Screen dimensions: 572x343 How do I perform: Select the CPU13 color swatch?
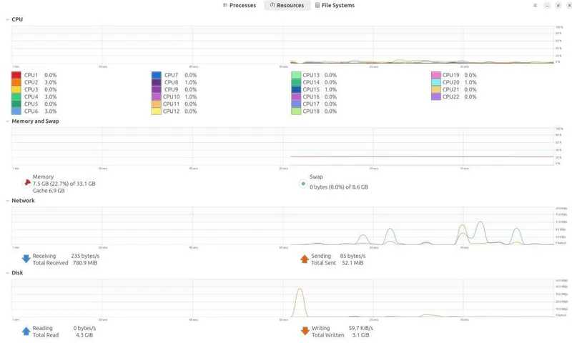tap(296, 75)
